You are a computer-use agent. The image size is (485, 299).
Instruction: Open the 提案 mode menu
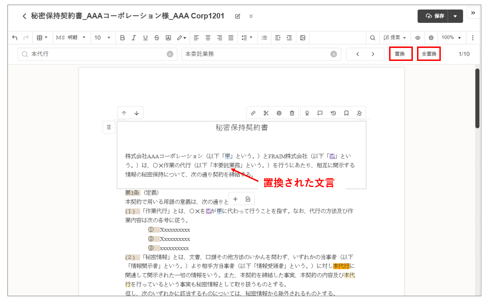coord(395,38)
